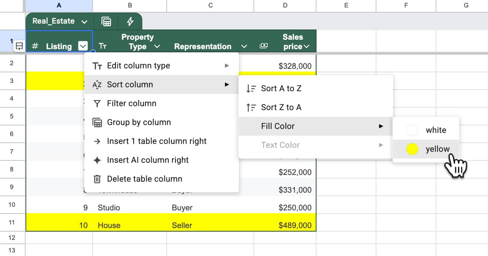Select Group by column menu entry
This screenshot has height=256, width=488.
click(x=162, y=122)
